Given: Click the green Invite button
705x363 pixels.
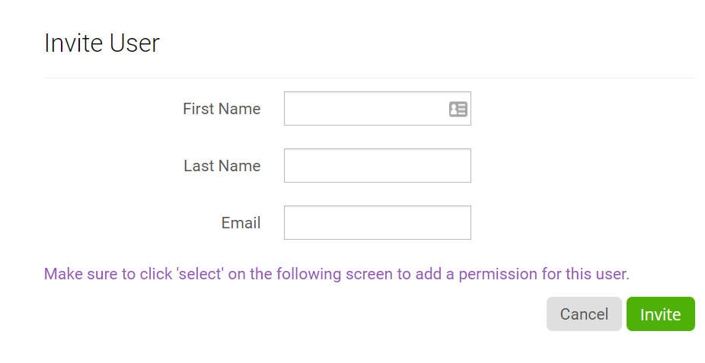Looking at the screenshot, I should pyautogui.click(x=661, y=314).
